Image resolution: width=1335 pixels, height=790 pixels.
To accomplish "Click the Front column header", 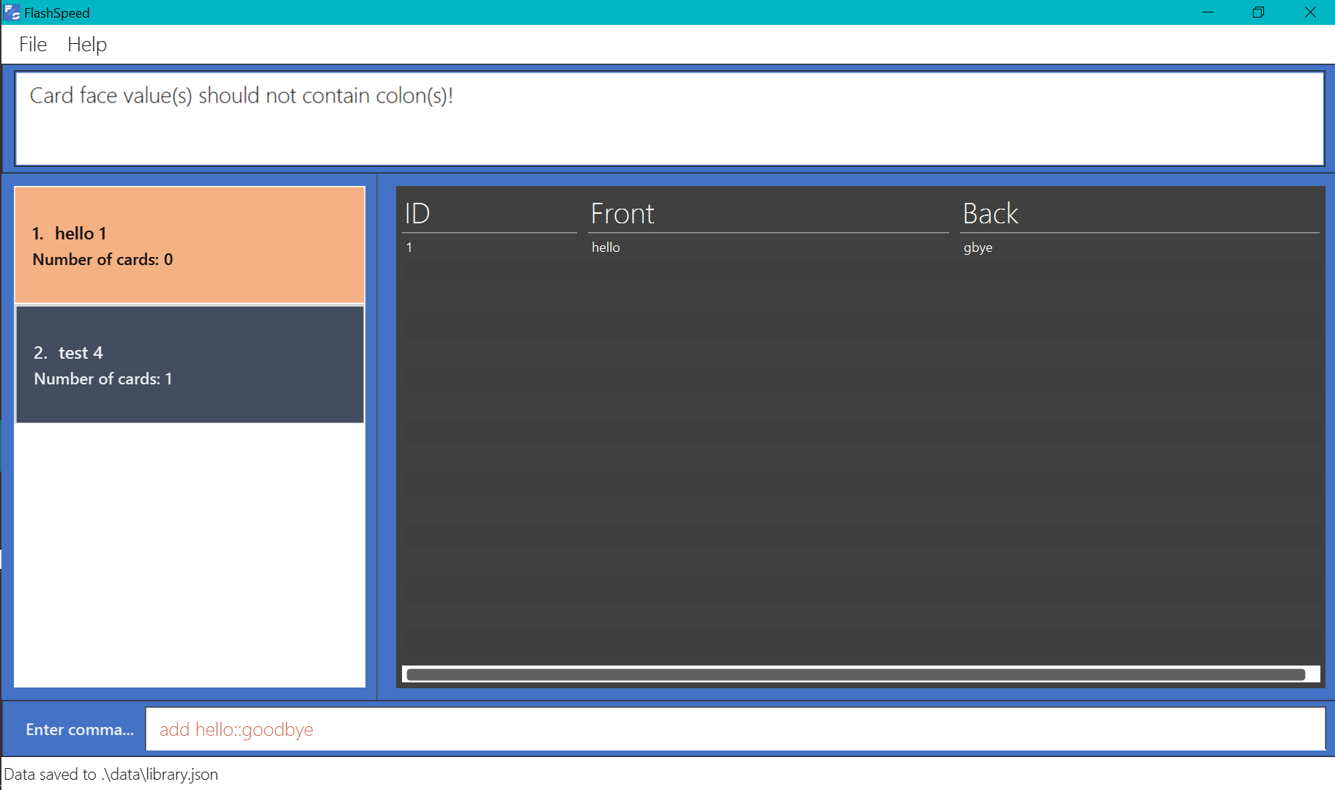I will coord(768,214).
